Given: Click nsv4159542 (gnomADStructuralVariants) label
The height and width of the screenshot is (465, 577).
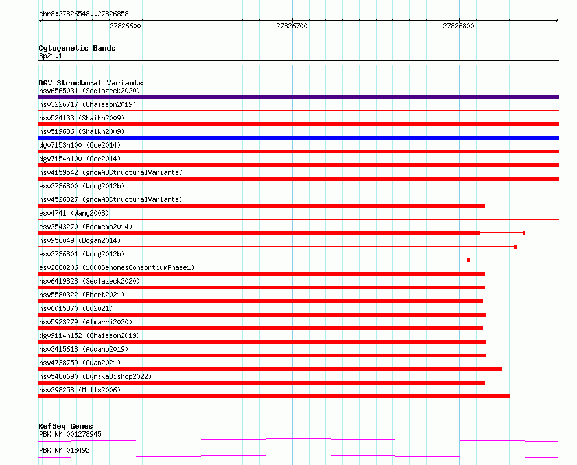Looking at the screenshot, I should click(x=111, y=172).
